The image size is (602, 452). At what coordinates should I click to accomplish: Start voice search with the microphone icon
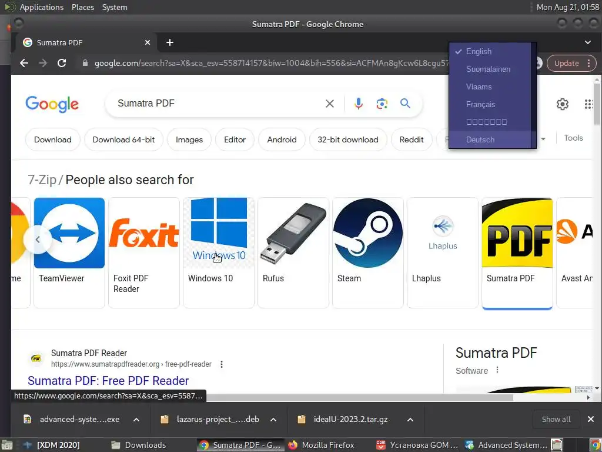pyautogui.click(x=358, y=104)
